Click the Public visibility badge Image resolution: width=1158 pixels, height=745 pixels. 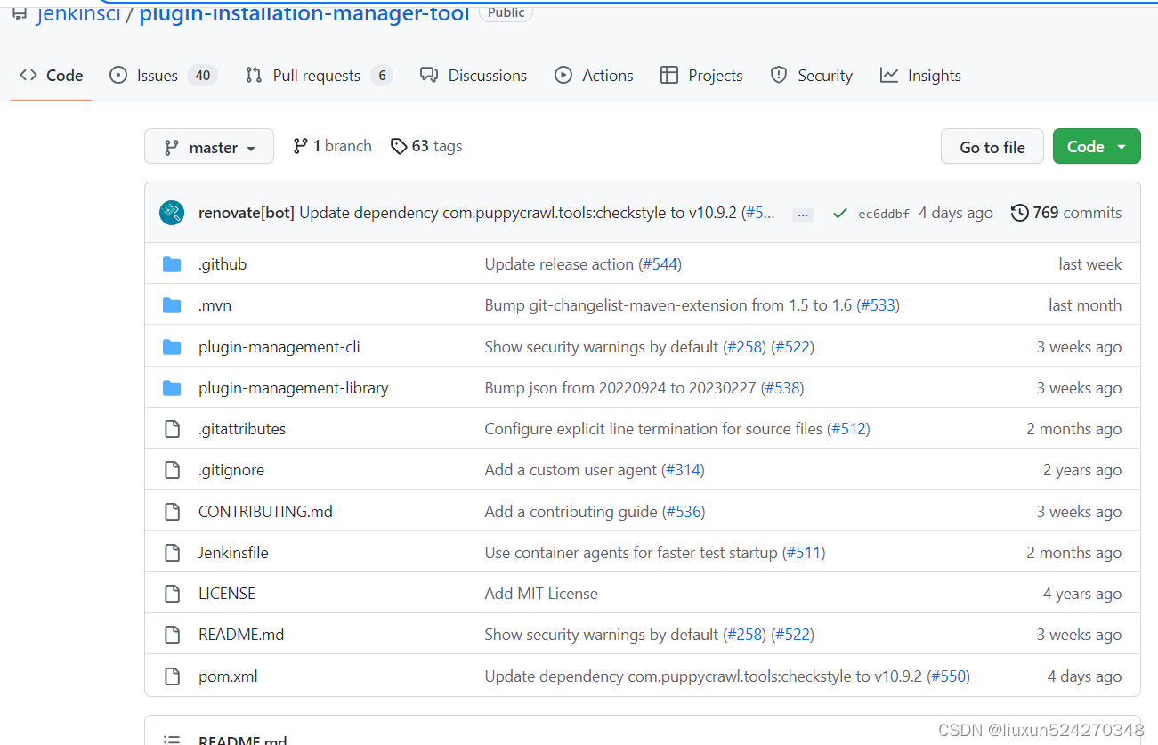506,12
